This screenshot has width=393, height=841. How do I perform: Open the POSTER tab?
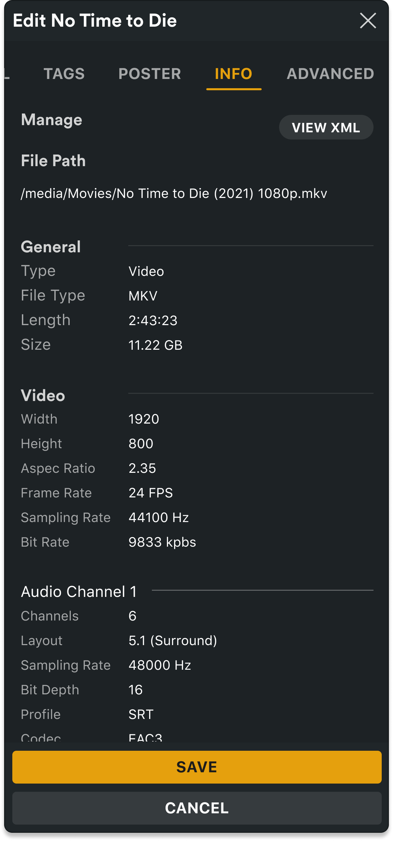pos(149,74)
